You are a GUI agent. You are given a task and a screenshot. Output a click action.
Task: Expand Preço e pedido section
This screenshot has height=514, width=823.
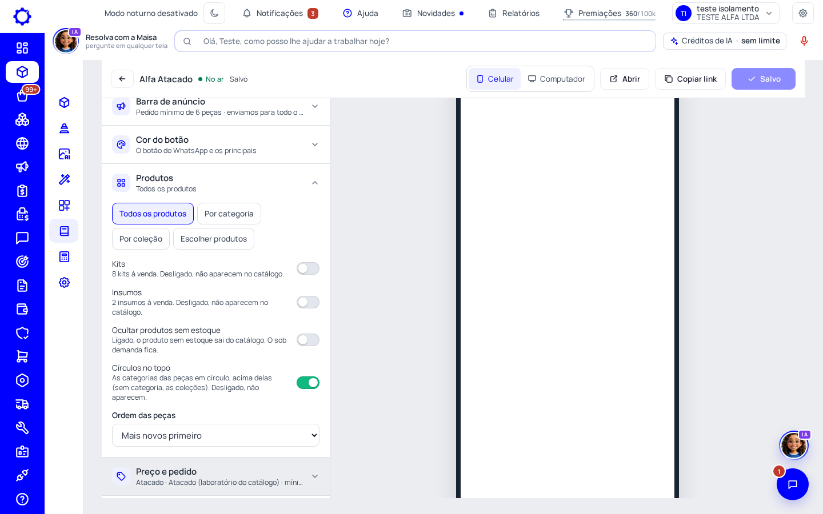[x=215, y=476]
